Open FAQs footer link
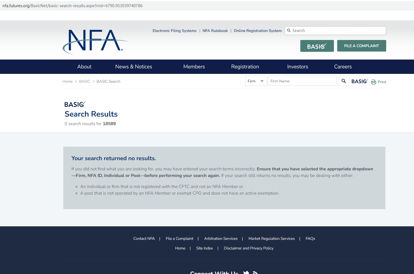414x274 pixels. pos(310,238)
